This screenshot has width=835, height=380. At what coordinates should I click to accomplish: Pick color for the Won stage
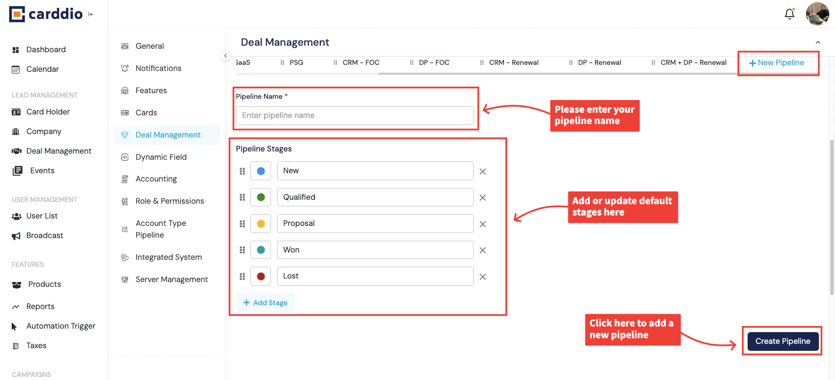(261, 250)
